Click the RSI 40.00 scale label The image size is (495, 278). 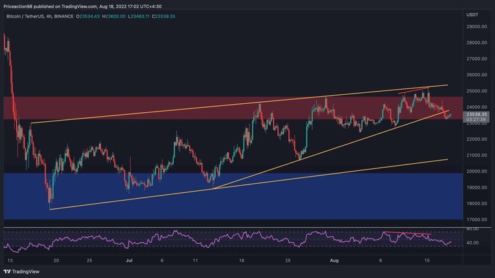(x=474, y=243)
